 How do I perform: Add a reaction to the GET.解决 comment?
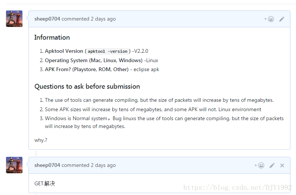click(x=259, y=165)
